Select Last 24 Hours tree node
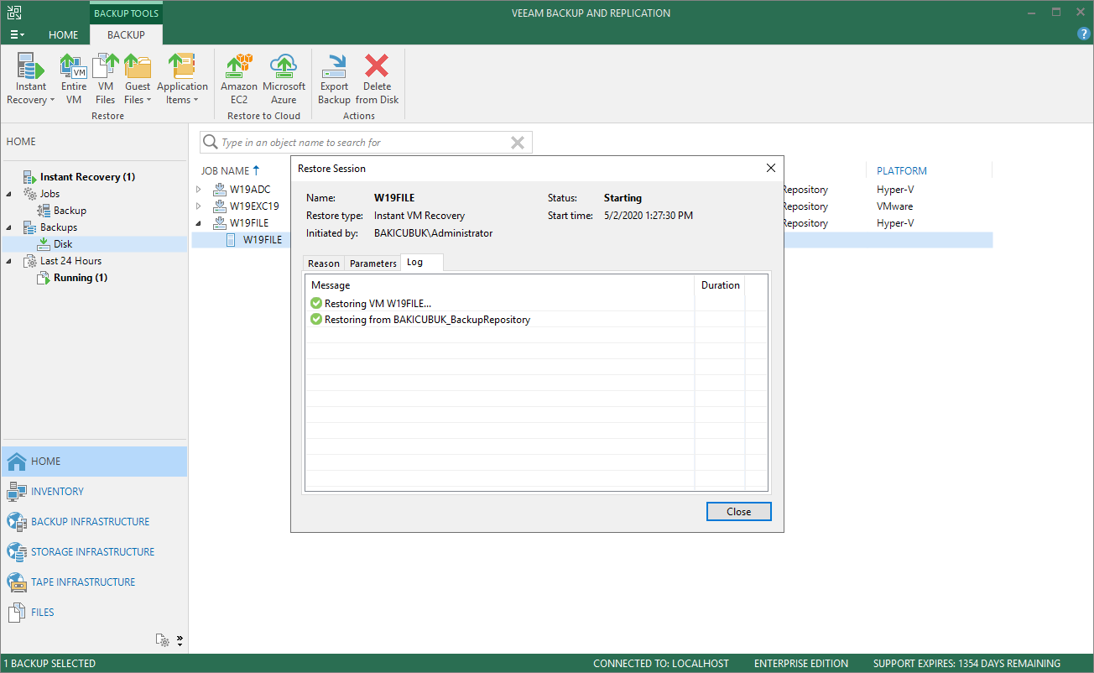Screen dimensions: 1094x673 click(70, 261)
